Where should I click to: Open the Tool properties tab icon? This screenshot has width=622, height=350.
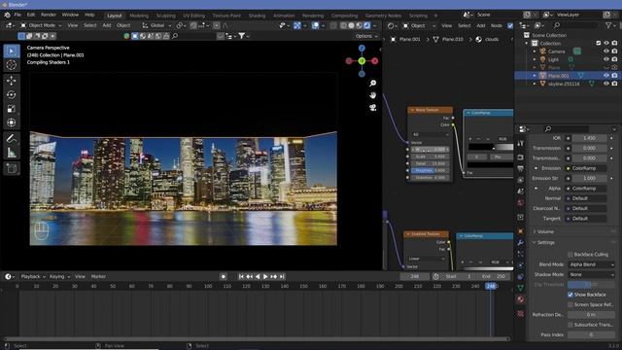[521, 143]
